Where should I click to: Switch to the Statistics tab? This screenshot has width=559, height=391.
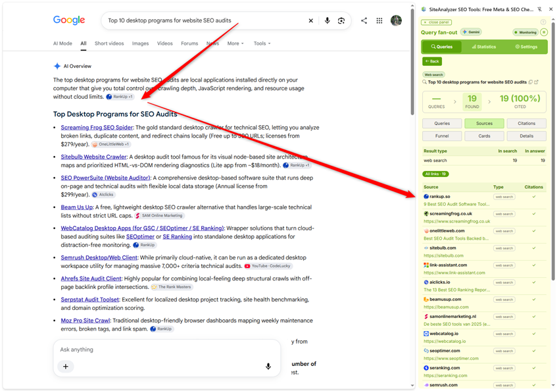[484, 47]
